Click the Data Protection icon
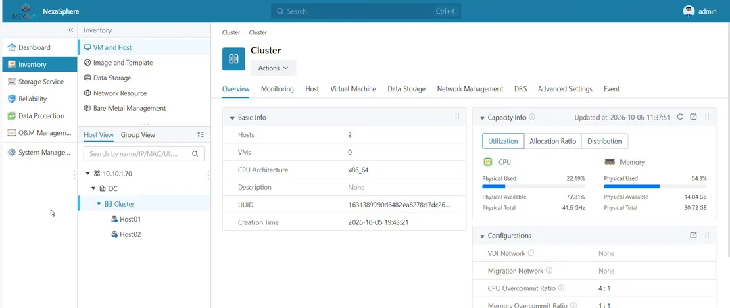 point(11,116)
